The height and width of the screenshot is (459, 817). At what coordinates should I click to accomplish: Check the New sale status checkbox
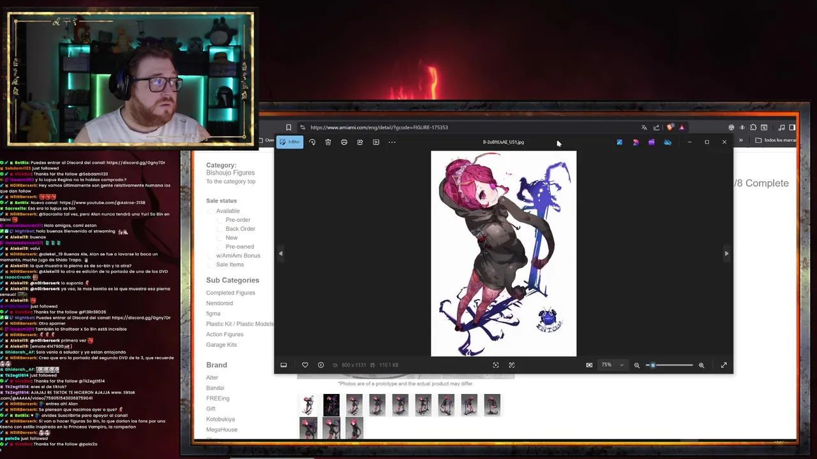click(x=220, y=238)
